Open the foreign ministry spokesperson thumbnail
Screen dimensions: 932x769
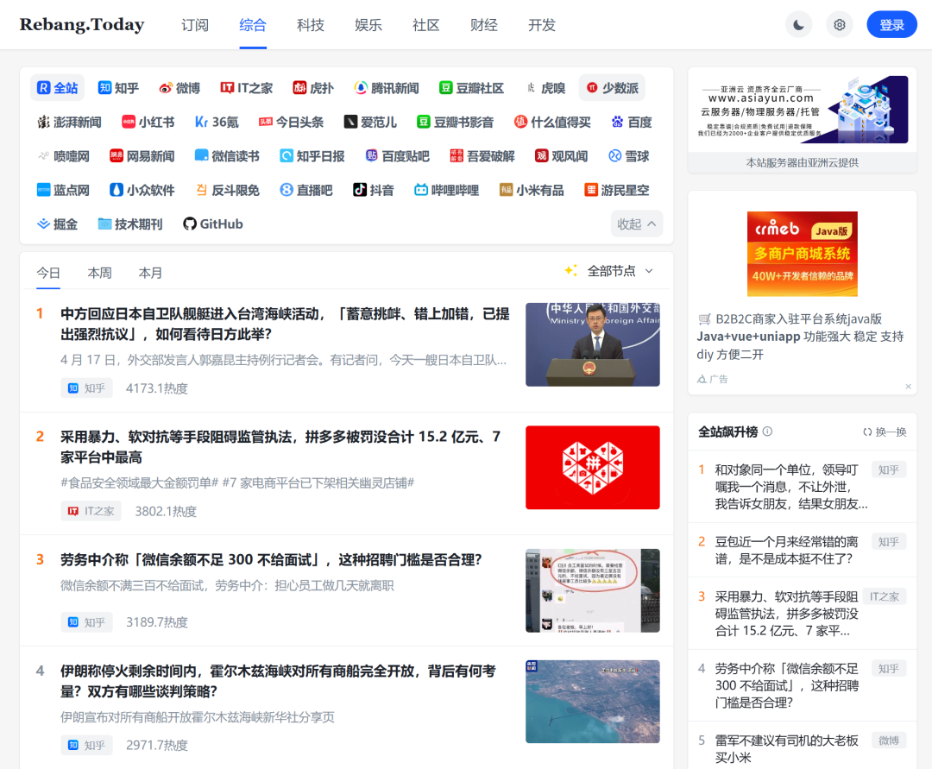[593, 344]
